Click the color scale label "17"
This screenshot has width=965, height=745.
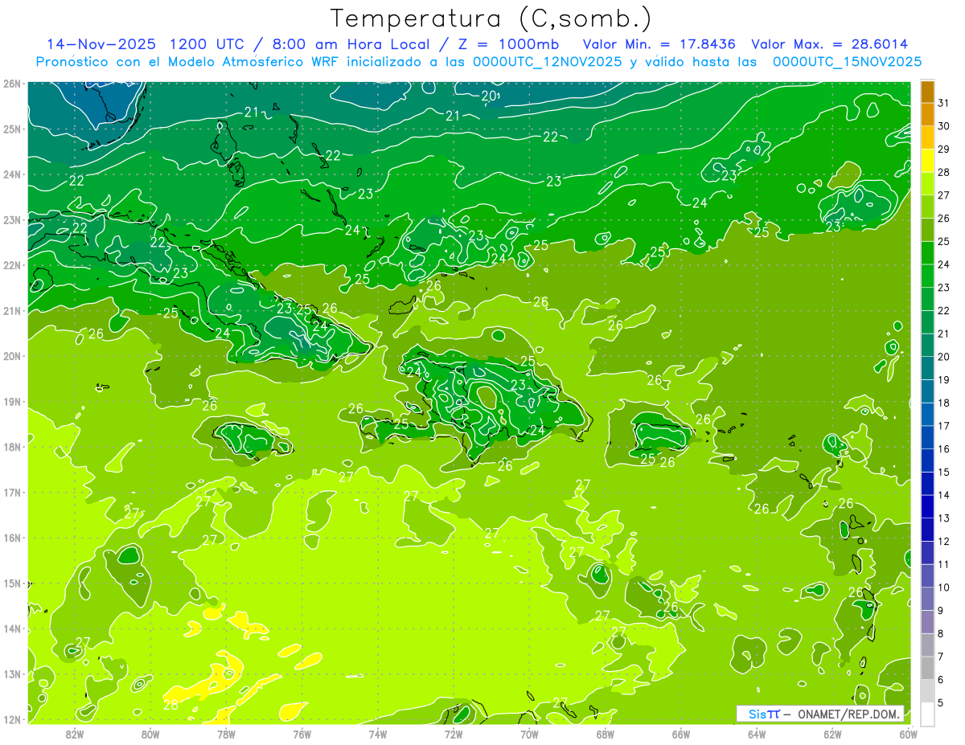pyautogui.click(x=943, y=426)
